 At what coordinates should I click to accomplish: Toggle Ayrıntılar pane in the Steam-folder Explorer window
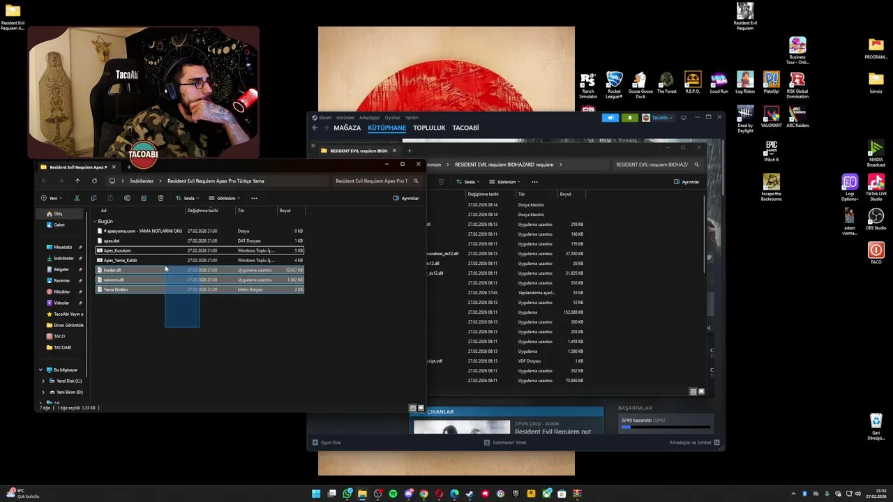(686, 182)
